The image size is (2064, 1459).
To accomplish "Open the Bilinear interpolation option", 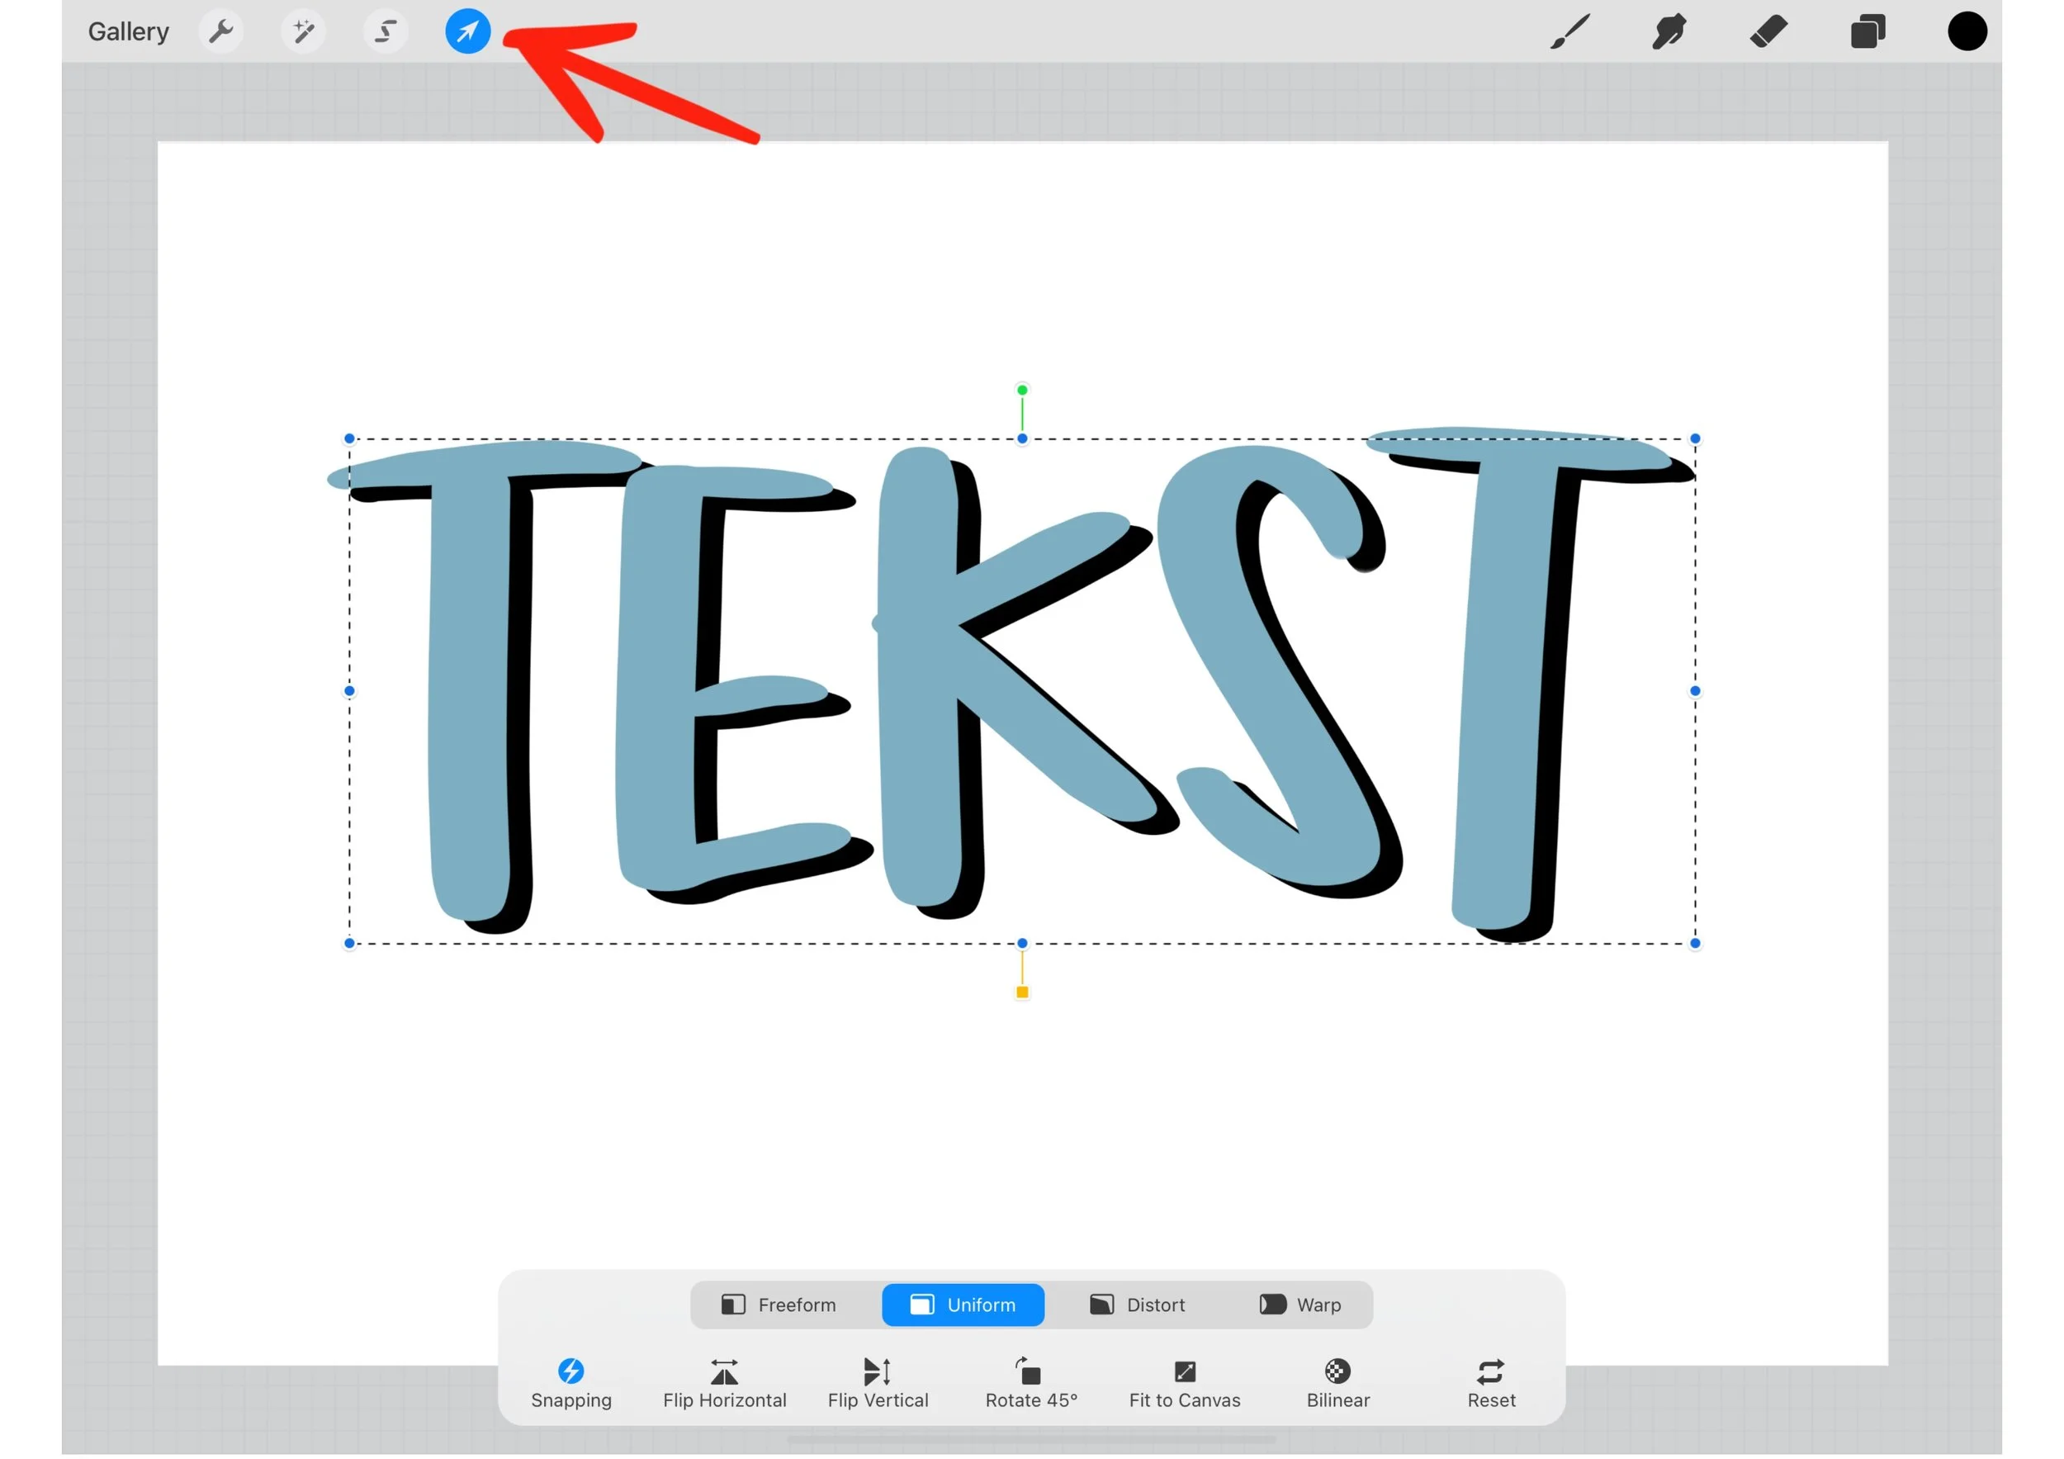I will [1337, 1385].
